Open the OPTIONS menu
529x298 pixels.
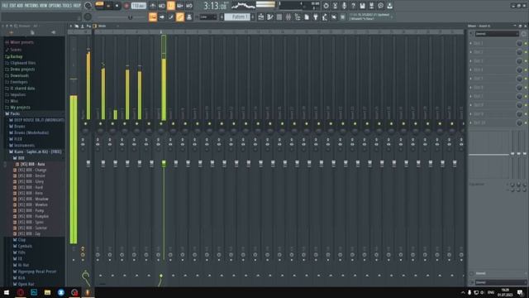pos(55,6)
